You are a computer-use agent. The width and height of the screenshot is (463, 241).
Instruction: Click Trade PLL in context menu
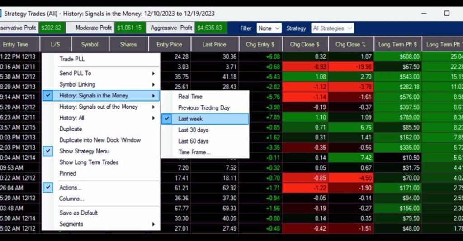pos(72,59)
